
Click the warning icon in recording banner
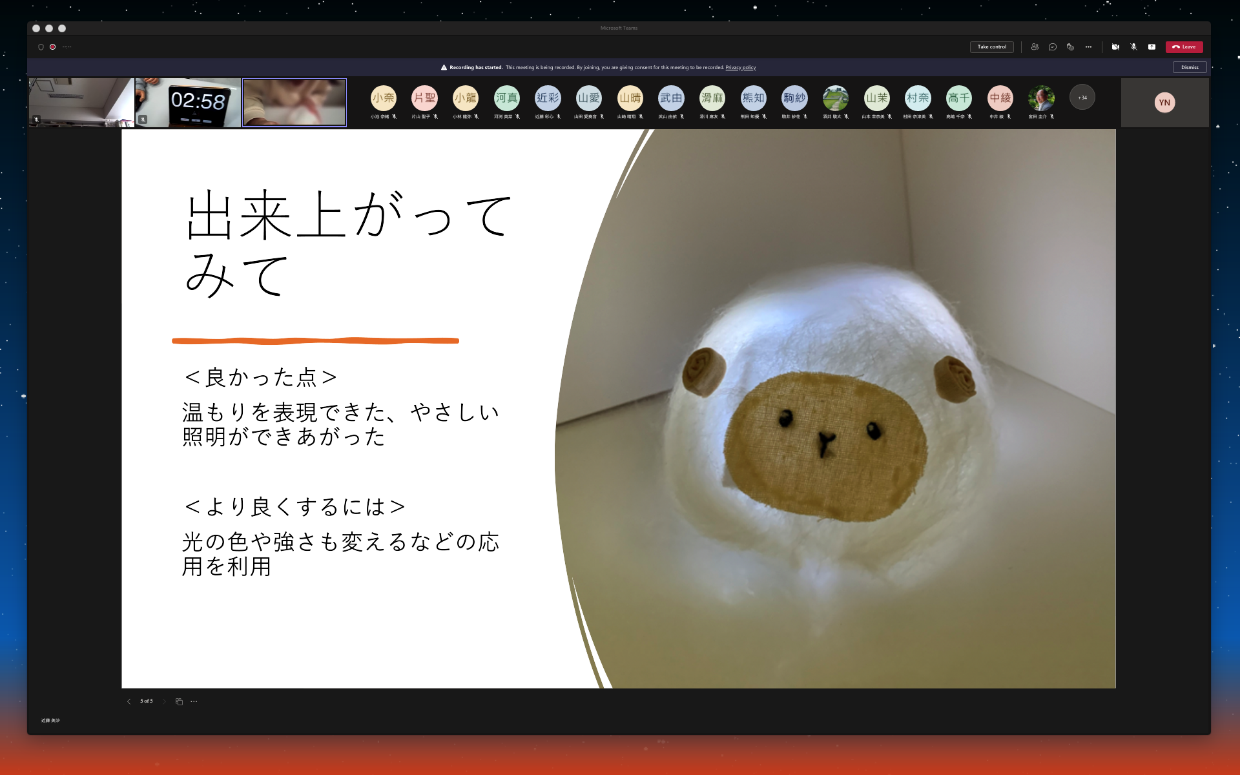444,67
